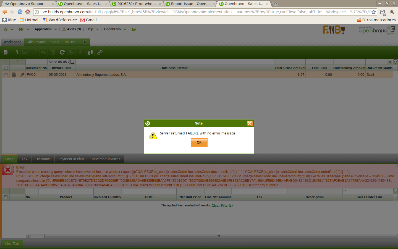Sort by Invoice Date column header
This screenshot has height=249, width=398.
[x=62, y=68]
